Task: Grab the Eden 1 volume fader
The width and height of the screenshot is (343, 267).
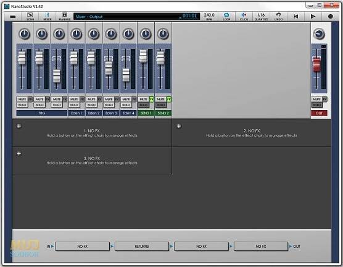Action: point(73,58)
